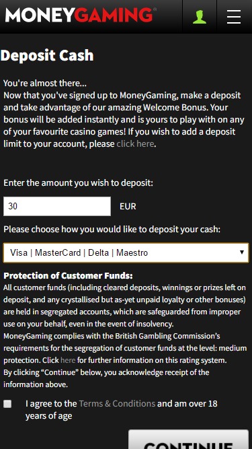Click the 'I agree to the' checkbox label
Viewport: 252px width, 449px height.
tap(51, 403)
